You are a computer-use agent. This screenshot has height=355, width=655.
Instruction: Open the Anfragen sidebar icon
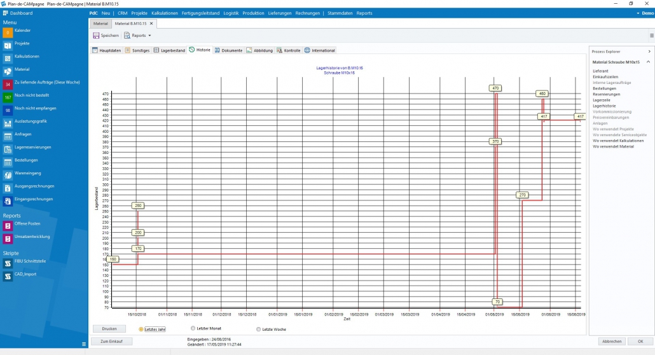click(8, 136)
